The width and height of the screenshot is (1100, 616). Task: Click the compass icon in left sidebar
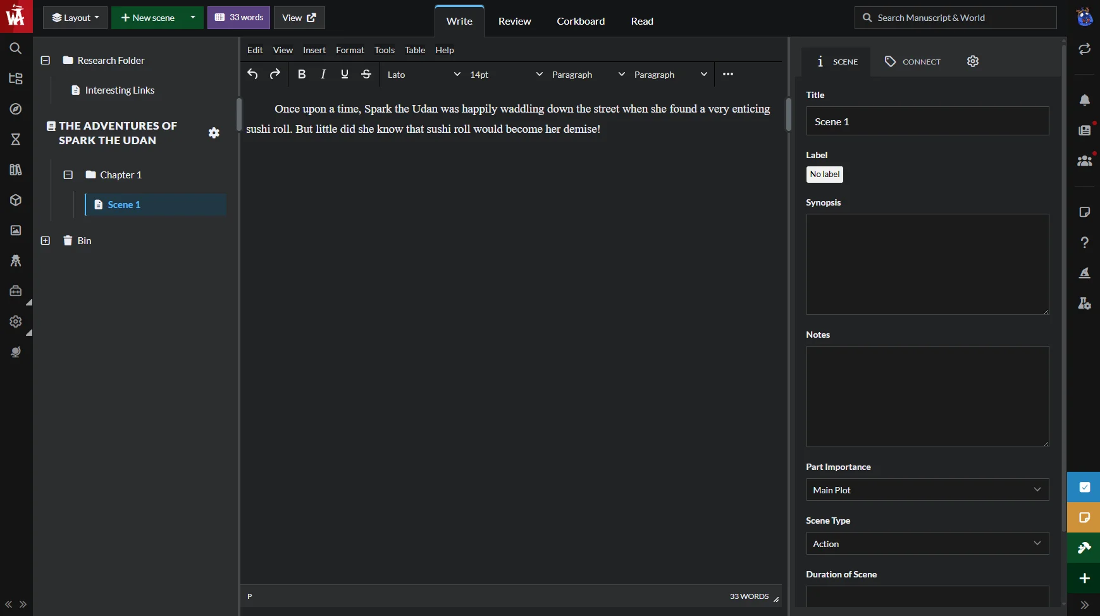coord(16,109)
